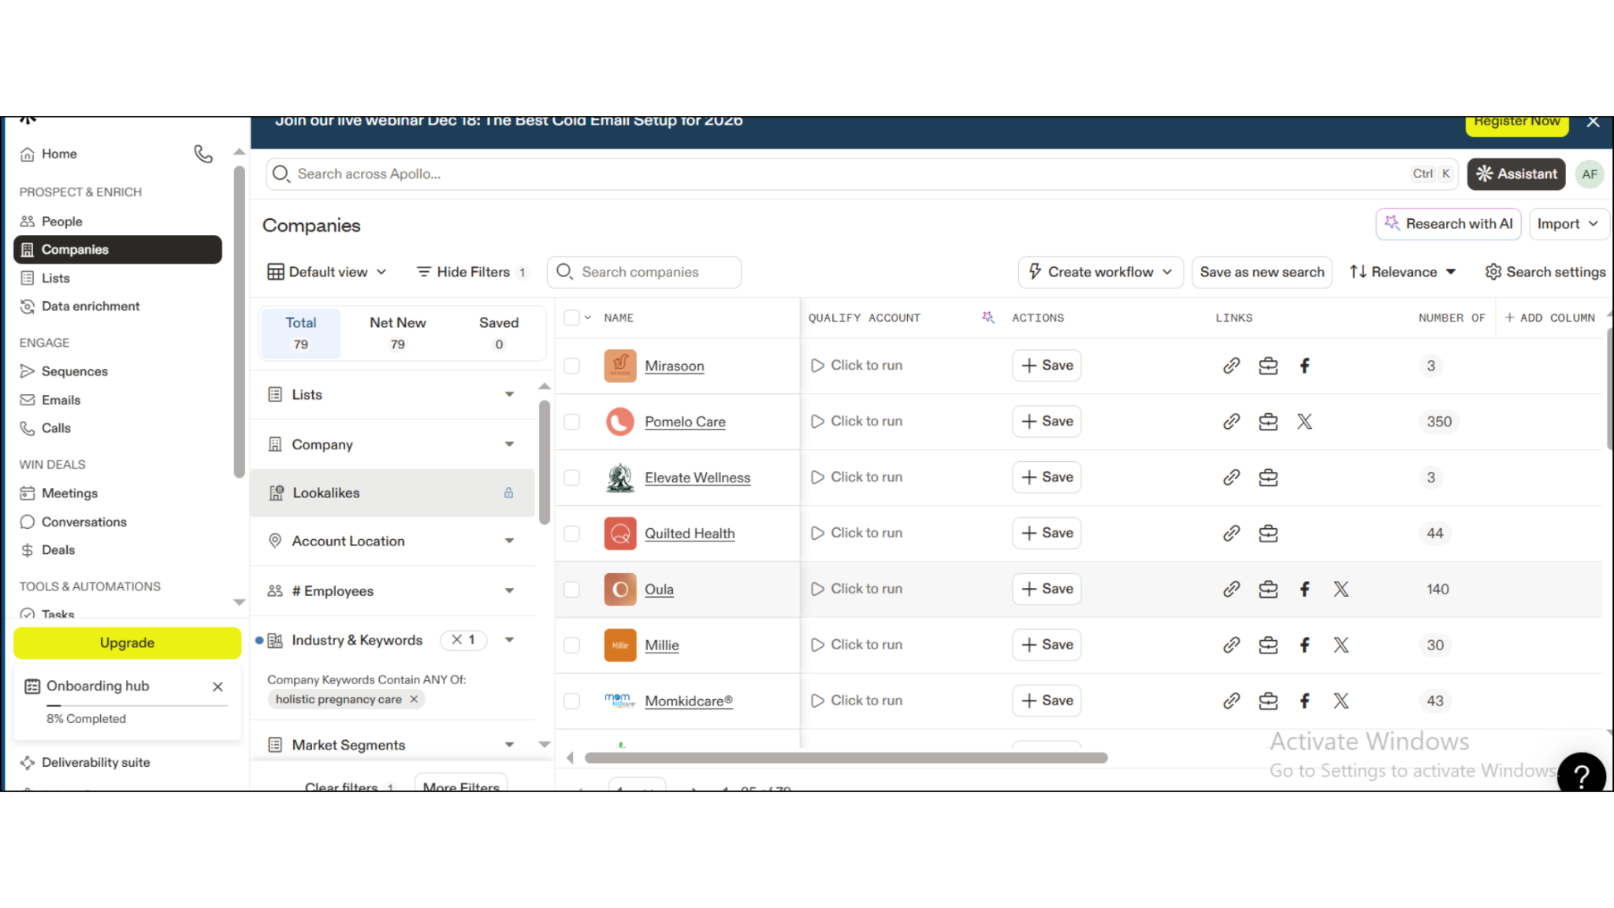Viewport: 1614px width, 908px height.
Task: Open the Default view dropdown
Action: pos(327,272)
